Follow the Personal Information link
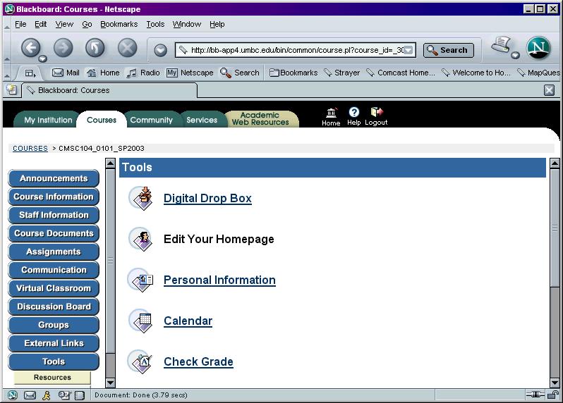The image size is (563, 403). [219, 280]
